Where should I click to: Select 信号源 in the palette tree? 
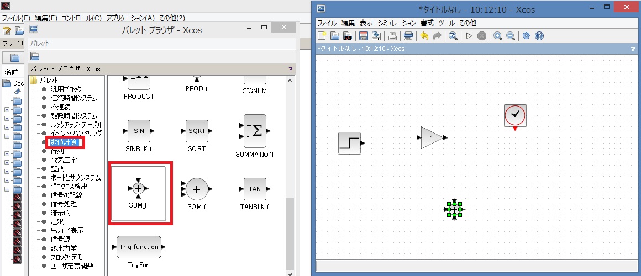coord(60,239)
